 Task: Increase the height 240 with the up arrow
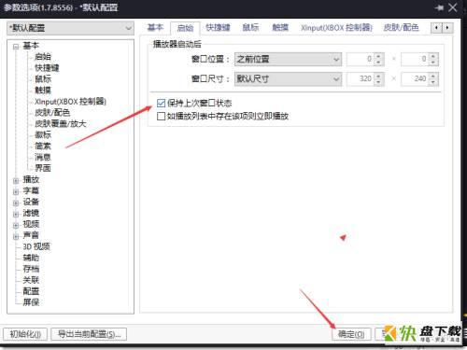[x=433, y=76]
